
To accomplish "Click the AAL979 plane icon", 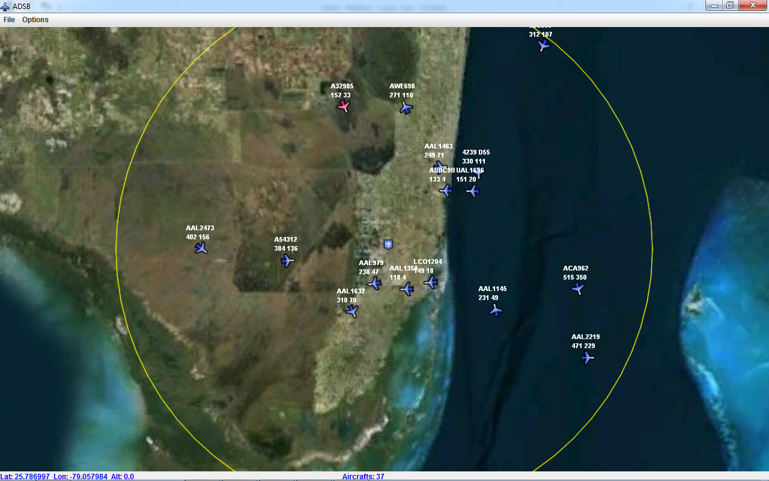I will [375, 283].
